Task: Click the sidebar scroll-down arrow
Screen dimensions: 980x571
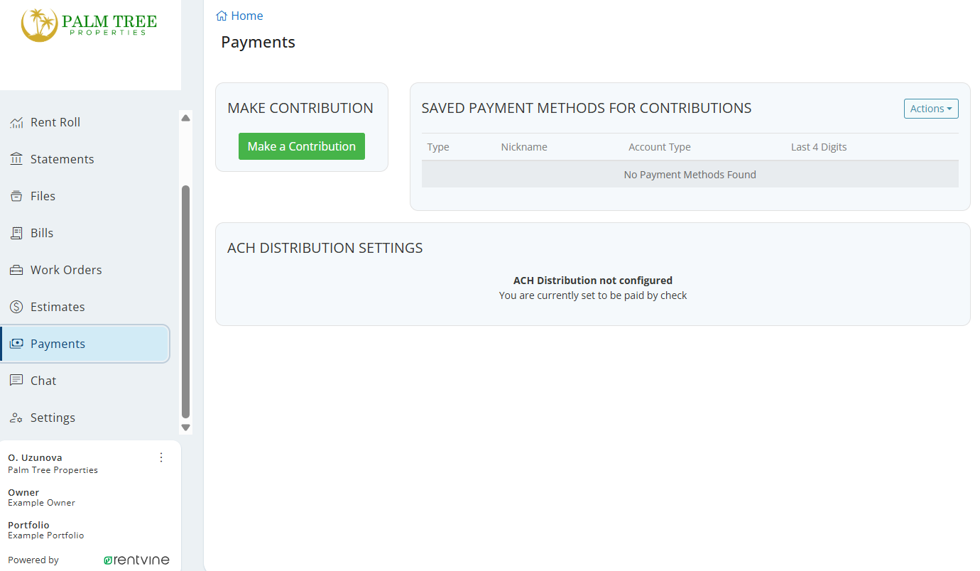Action: pyautogui.click(x=186, y=428)
